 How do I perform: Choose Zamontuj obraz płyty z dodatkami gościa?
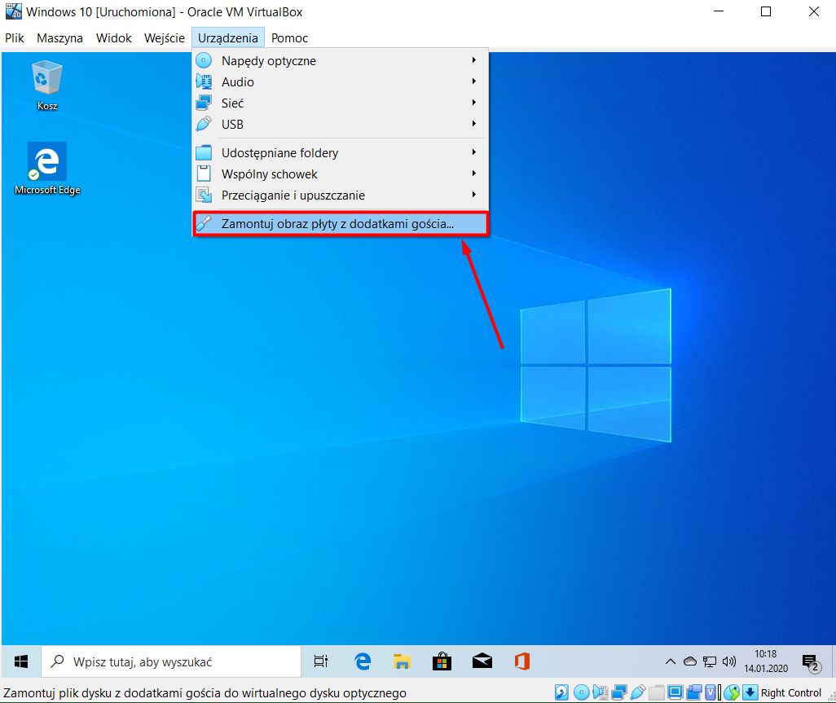340,224
